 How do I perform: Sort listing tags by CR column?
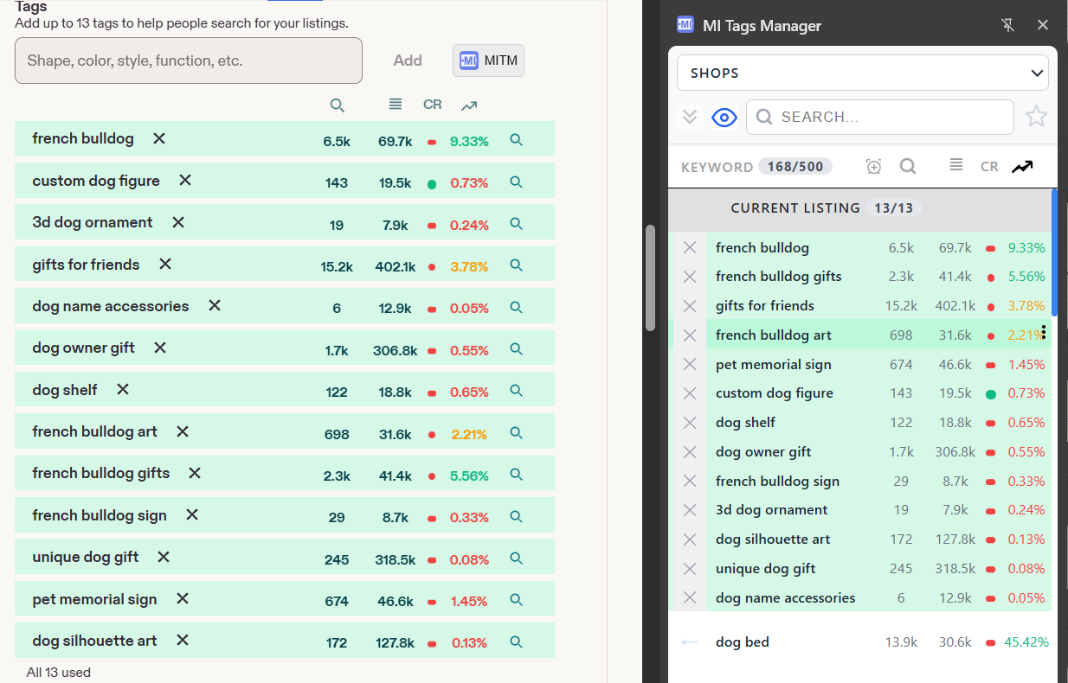(433, 105)
